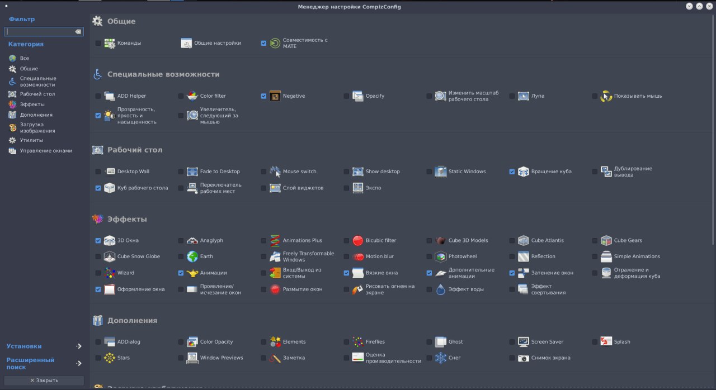Select the Все category
This screenshot has width=716, height=390.
coord(25,58)
